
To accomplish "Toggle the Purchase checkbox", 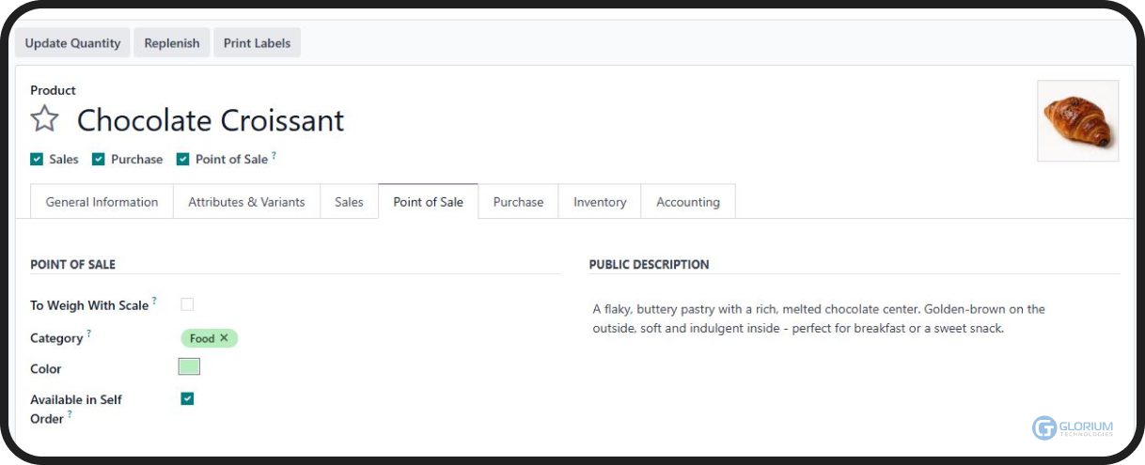I will point(98,160).
